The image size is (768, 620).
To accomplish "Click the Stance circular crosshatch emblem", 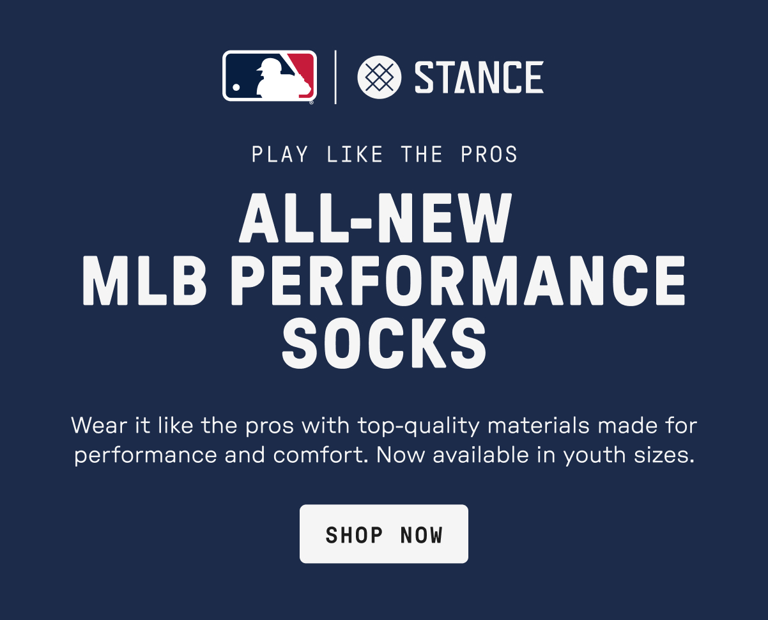I will click(x=380, y=77).
